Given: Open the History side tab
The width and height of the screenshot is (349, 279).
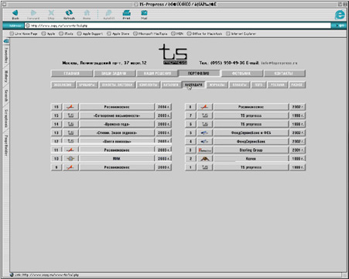Looking at the screenshot, I should 6,77.
